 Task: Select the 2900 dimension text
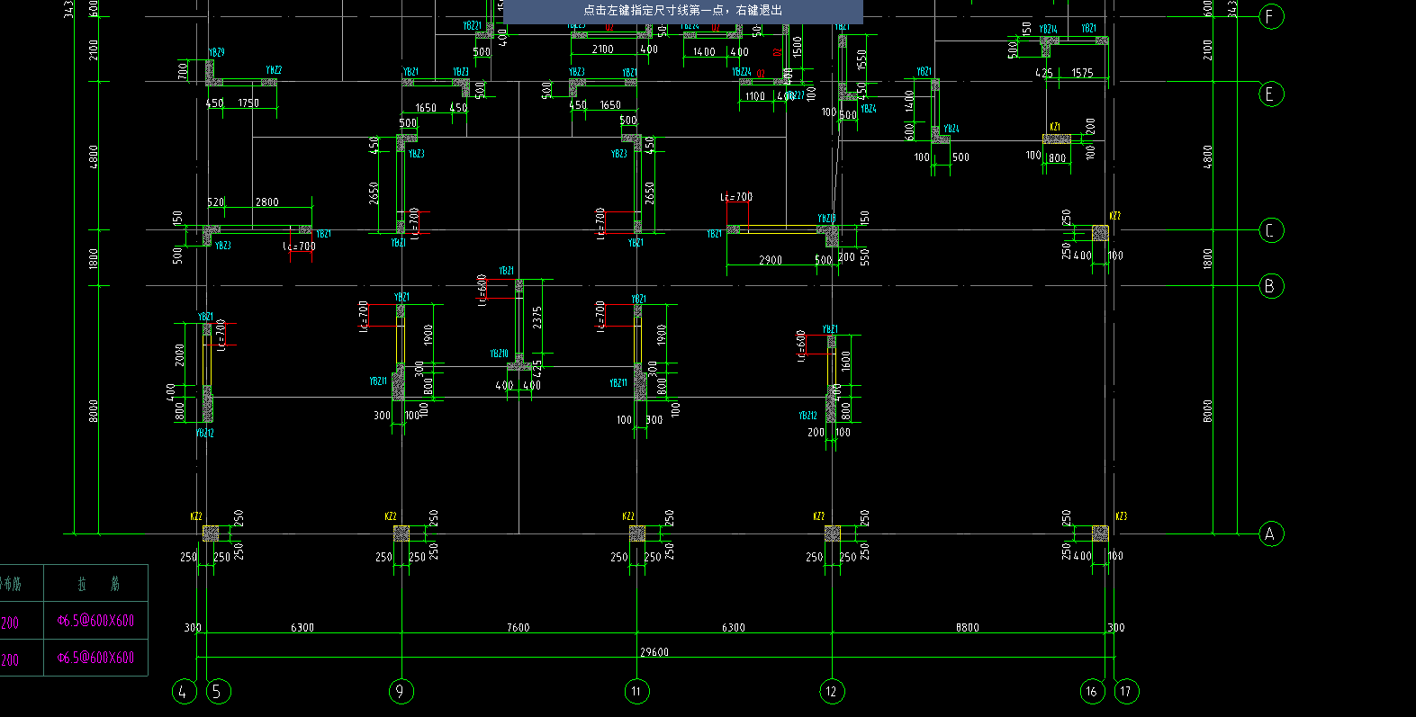pyautogui.click(x=771, y=260)
